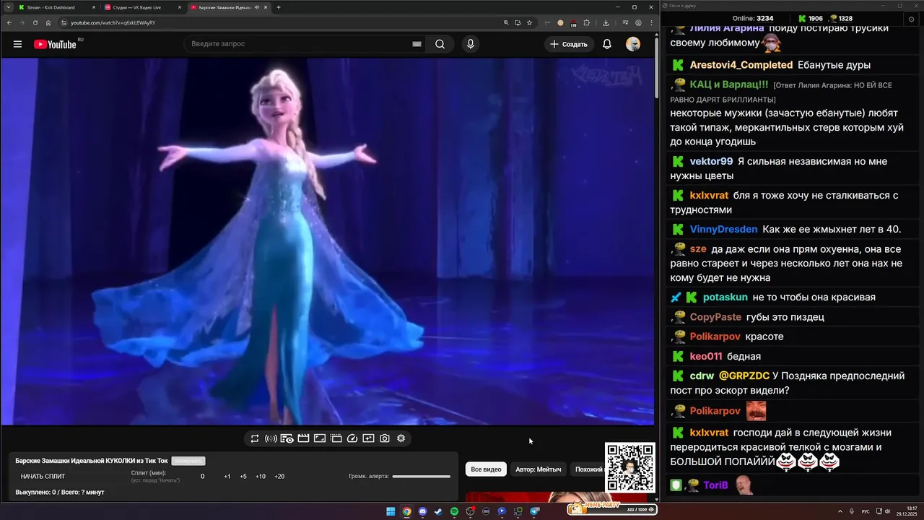The image size is (924, 520).
Task: Open Spotify from the taskbar
Action: tap(454, 511)
